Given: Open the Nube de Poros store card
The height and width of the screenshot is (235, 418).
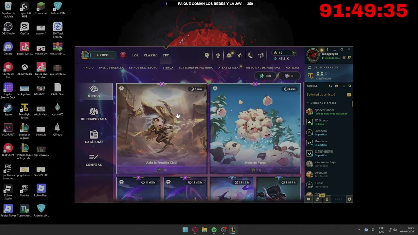Looking at the screenshot, I should click(255, 129).
